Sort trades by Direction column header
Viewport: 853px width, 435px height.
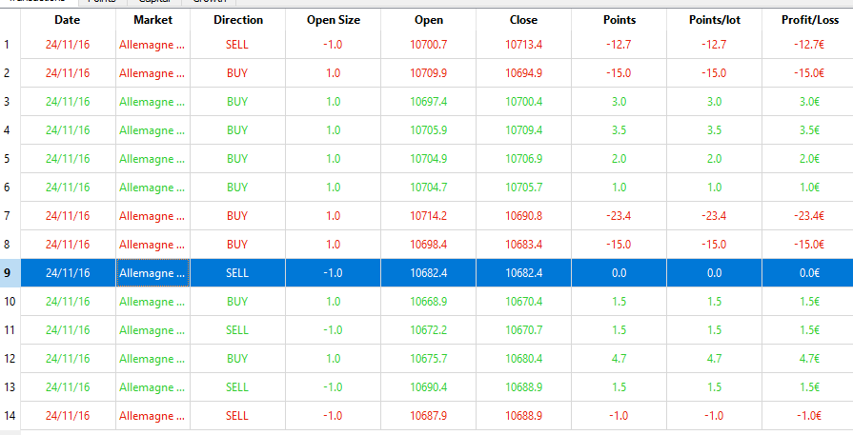tap(237, 20)
